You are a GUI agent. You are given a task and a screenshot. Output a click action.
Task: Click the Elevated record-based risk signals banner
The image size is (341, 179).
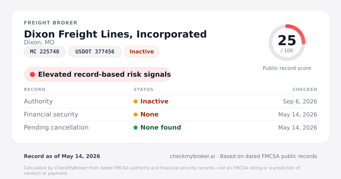coord(97,74)
